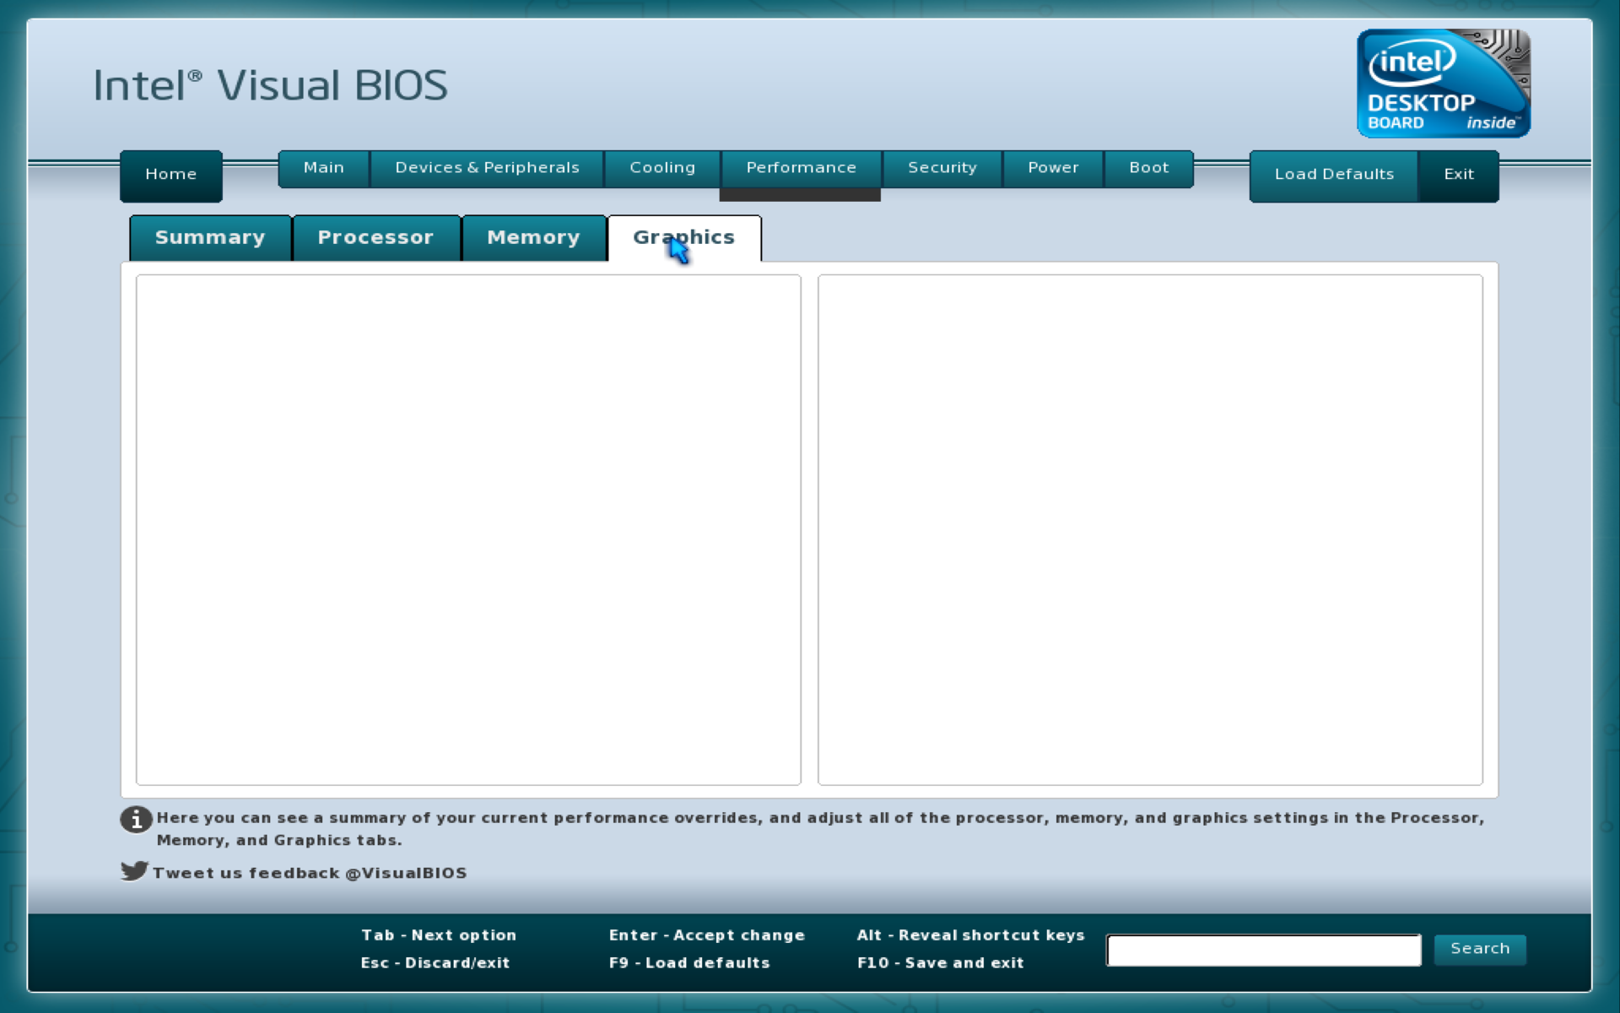Open Devices & Peripherals menu
Image resolution: width=1620 pixels, height=1013 pixels.
(x=487, y=168)
